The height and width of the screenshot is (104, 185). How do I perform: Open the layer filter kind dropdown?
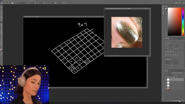point(168,73)
